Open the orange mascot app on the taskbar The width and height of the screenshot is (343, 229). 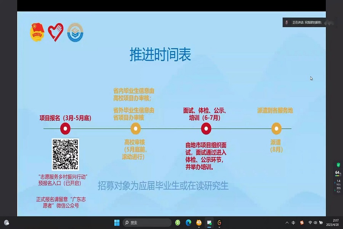click(199, 223)
